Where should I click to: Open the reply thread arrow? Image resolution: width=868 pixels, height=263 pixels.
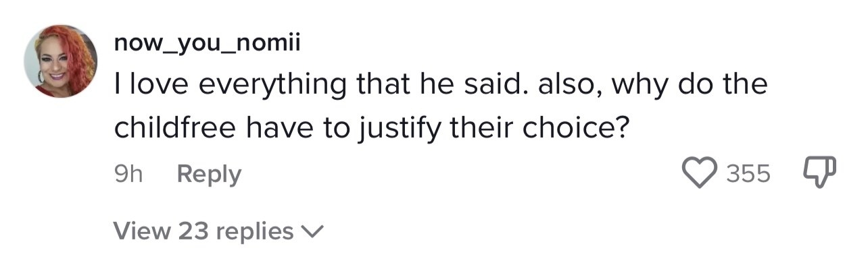pyautogui.click(x=312, y=232)
